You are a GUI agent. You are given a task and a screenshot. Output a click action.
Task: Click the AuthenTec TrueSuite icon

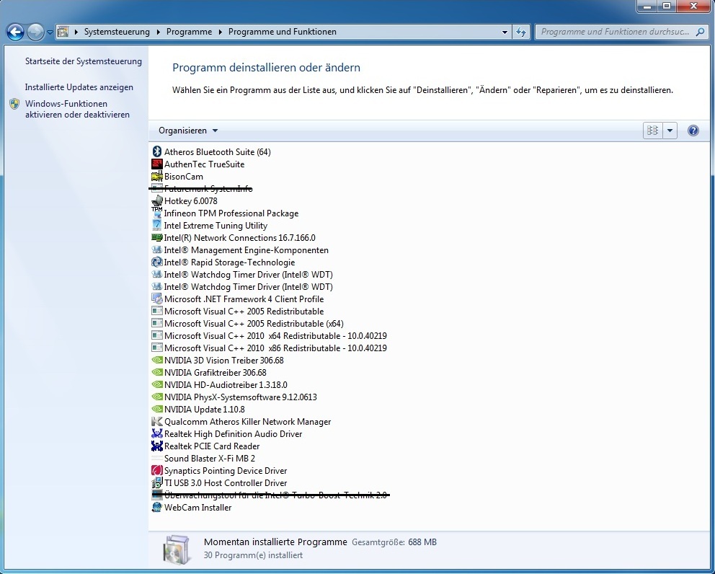click(157, 164)
